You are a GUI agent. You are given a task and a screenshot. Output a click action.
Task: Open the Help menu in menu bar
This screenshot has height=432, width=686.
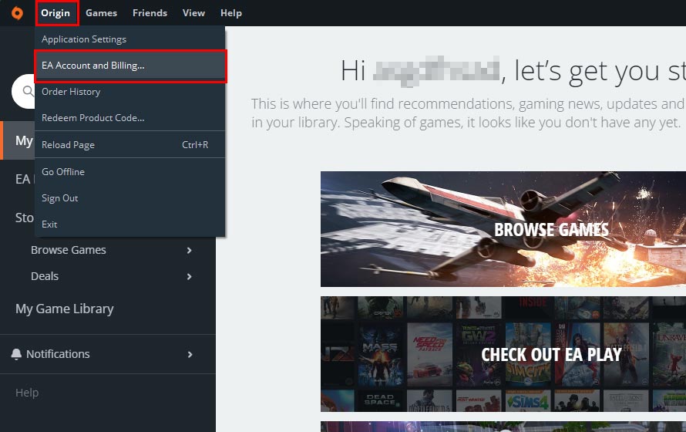tap(231, 13)
